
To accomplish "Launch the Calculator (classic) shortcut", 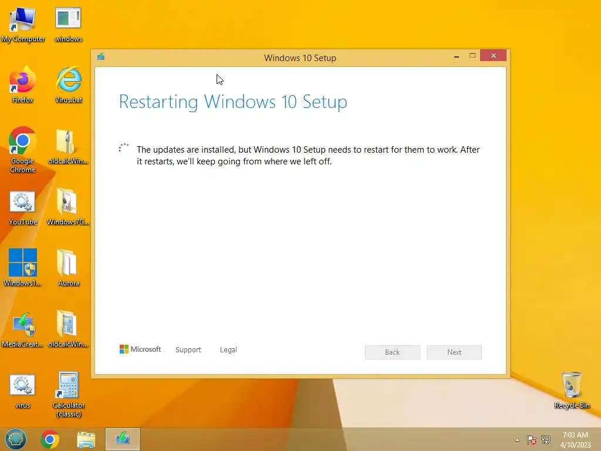I will click(69, 394).
